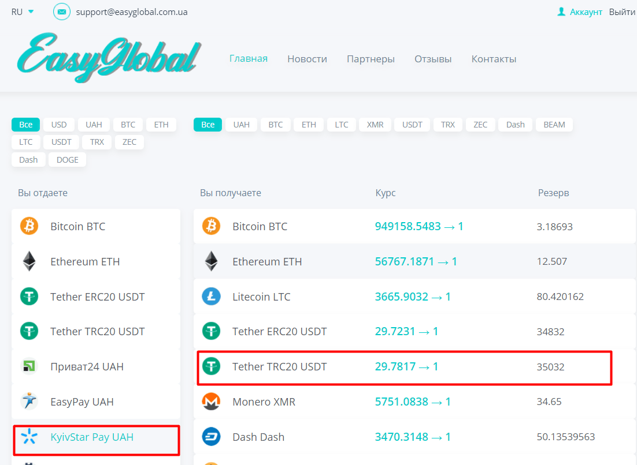This screenshot has height=465, width=637.
Task: Open the Отзывы page
Action: pos(433,59)
